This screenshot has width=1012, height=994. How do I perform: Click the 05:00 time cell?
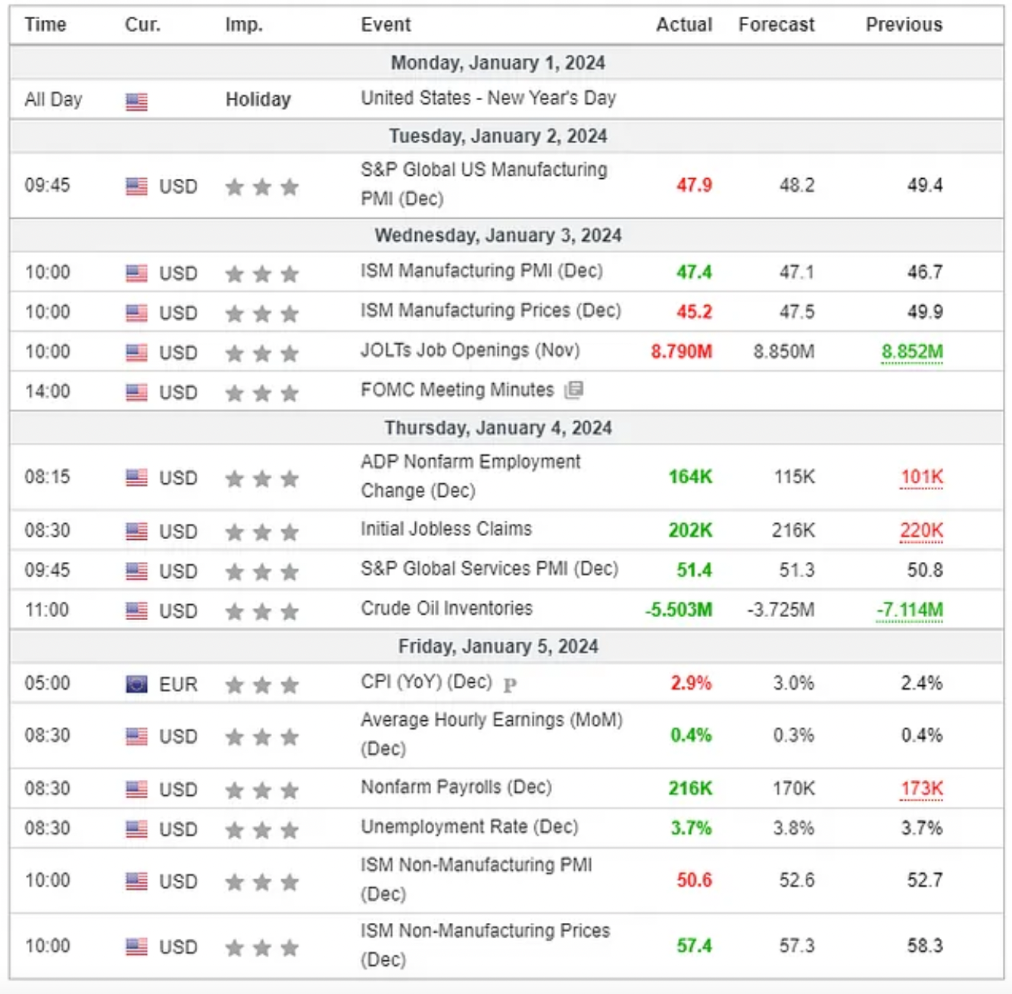click(x=47, y=684)
